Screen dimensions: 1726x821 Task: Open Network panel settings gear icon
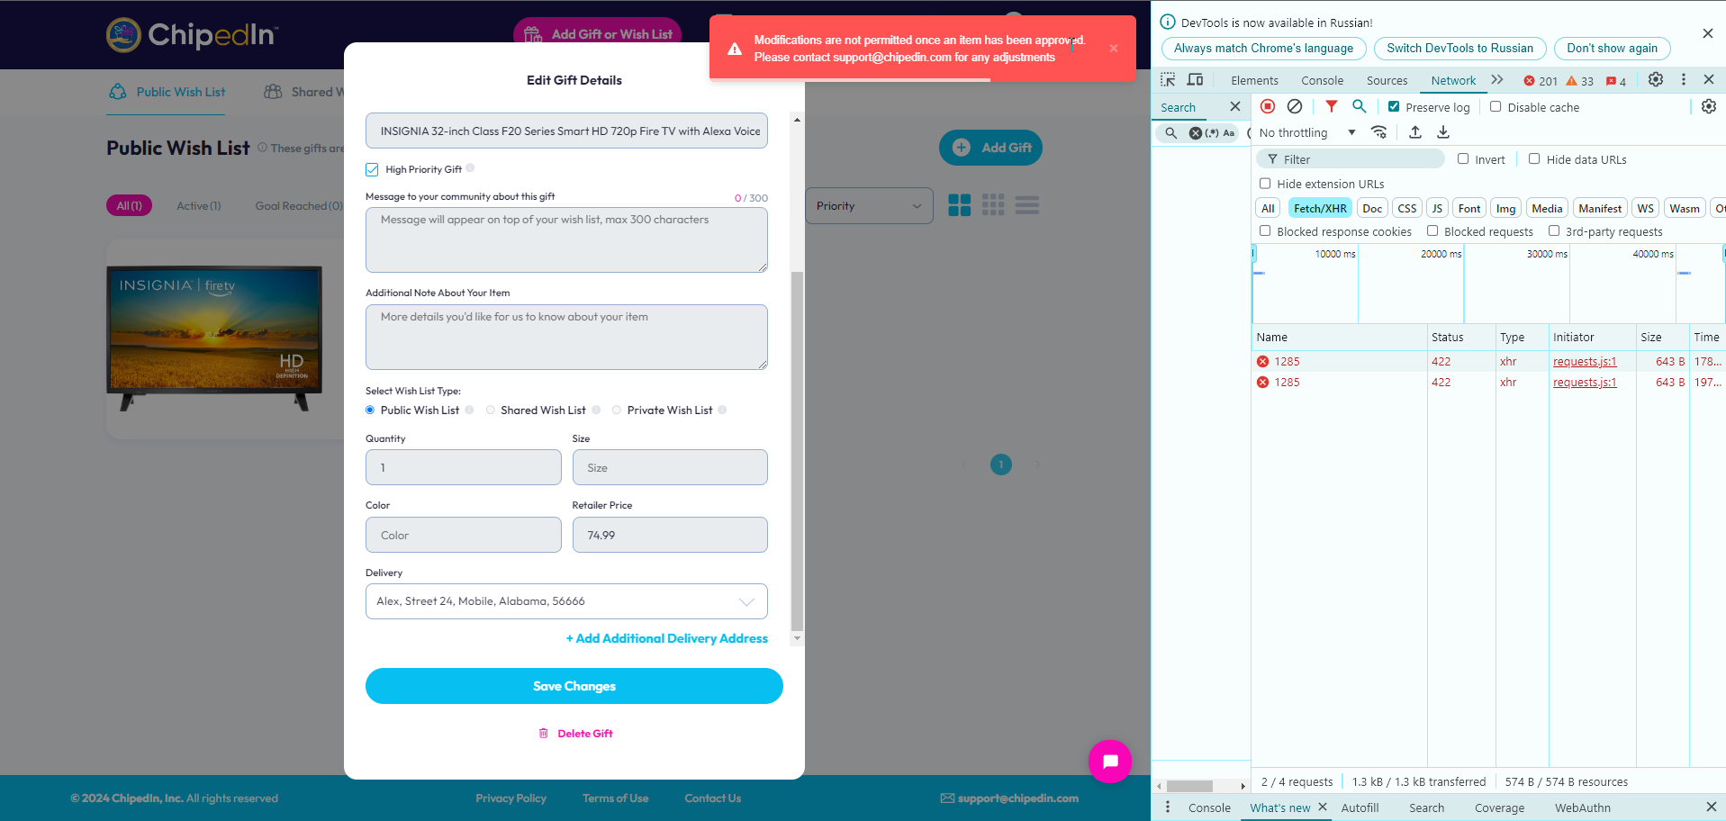click(1709, 106)
